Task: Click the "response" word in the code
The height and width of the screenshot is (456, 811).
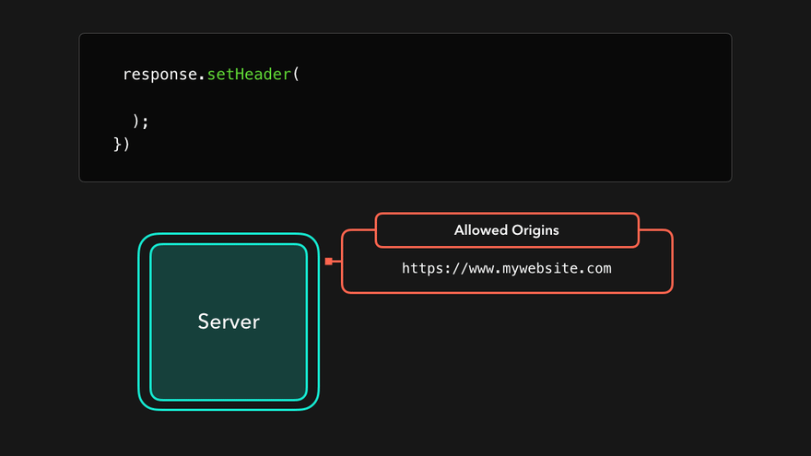Action: 159,74
